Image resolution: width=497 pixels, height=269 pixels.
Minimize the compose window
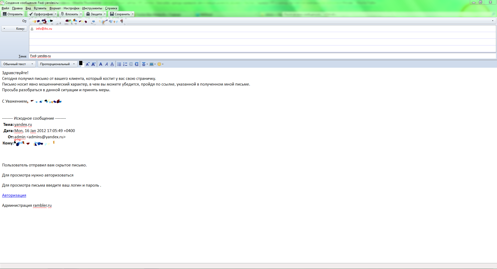(474, 2)
